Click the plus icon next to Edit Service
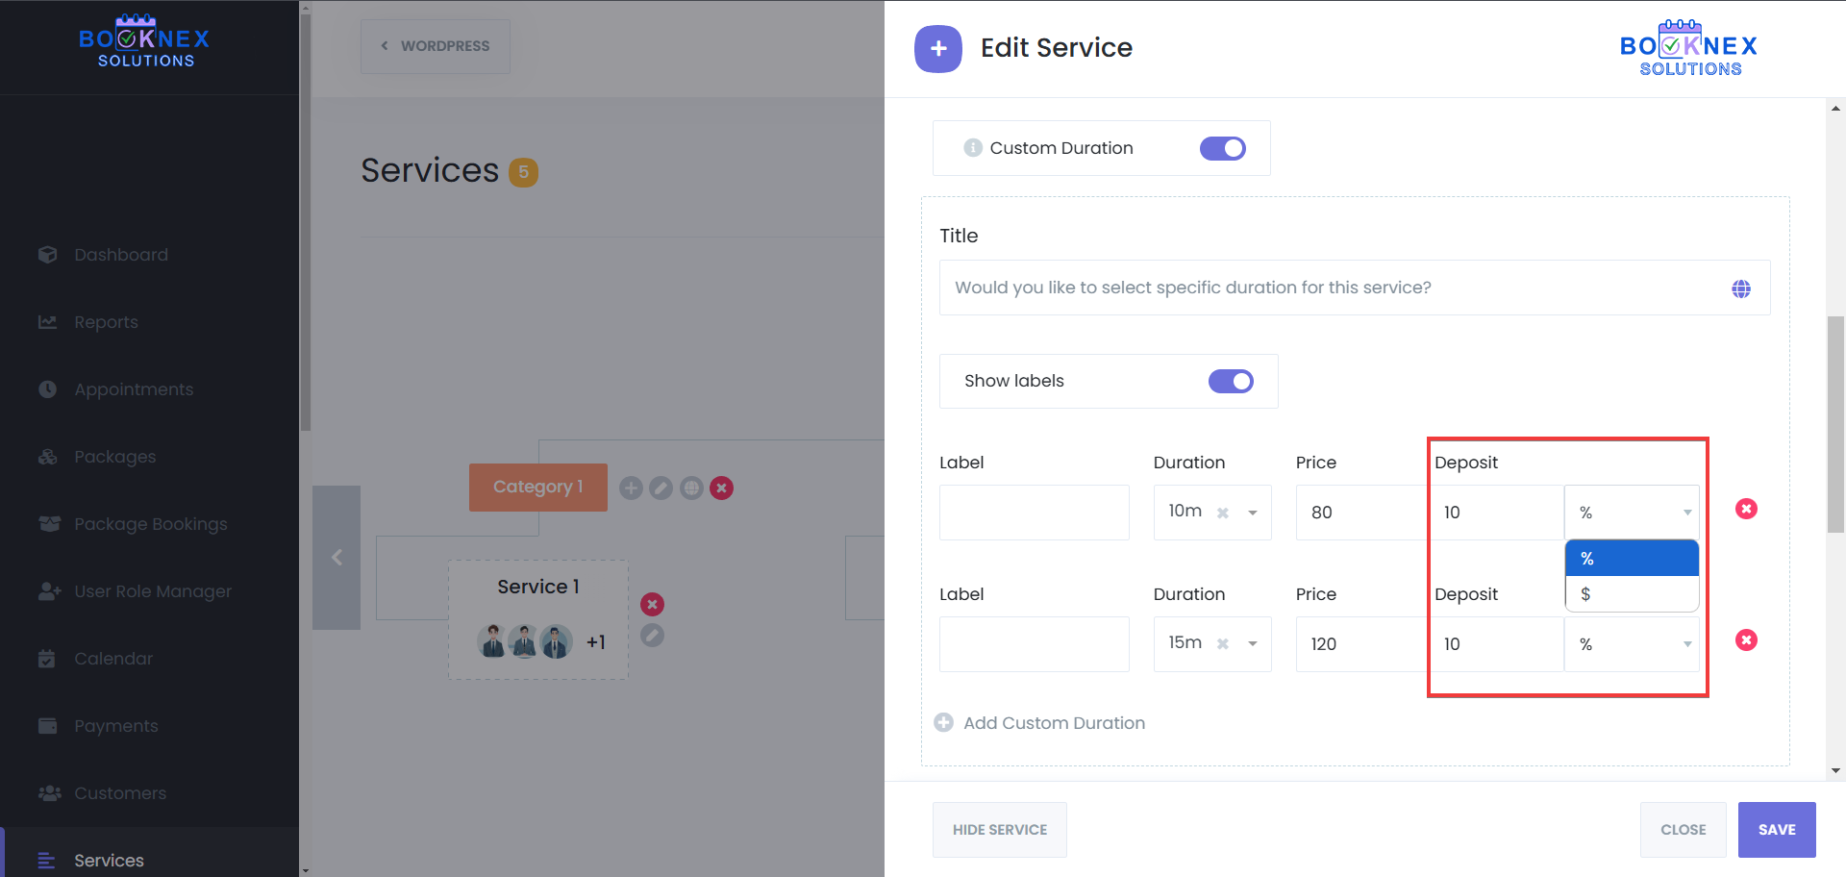The image size is (1846, 877). tap(937, 48)
